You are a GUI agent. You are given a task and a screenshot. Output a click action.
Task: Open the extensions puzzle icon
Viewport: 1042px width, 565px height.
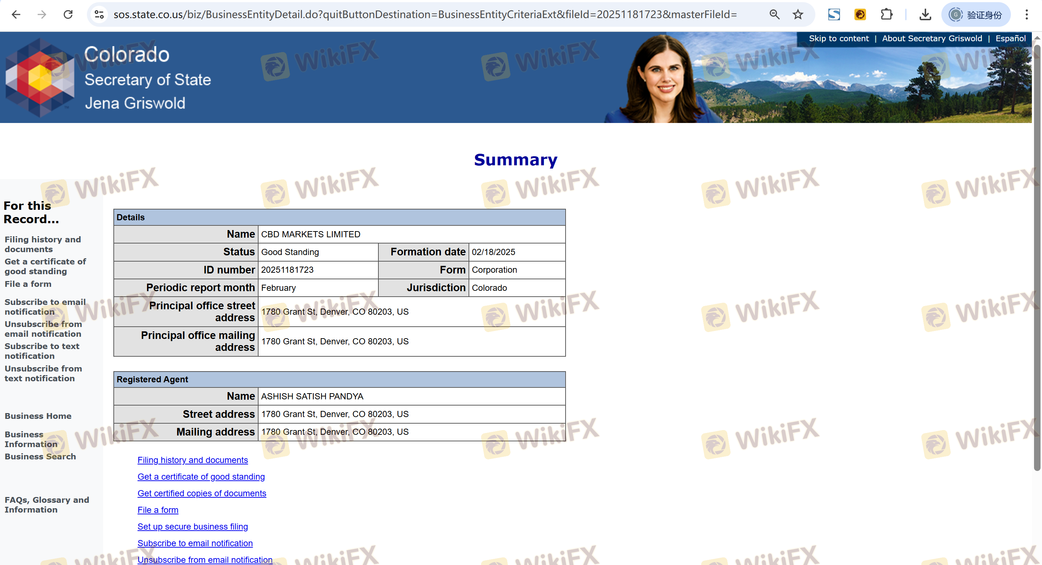coord(886,15)
